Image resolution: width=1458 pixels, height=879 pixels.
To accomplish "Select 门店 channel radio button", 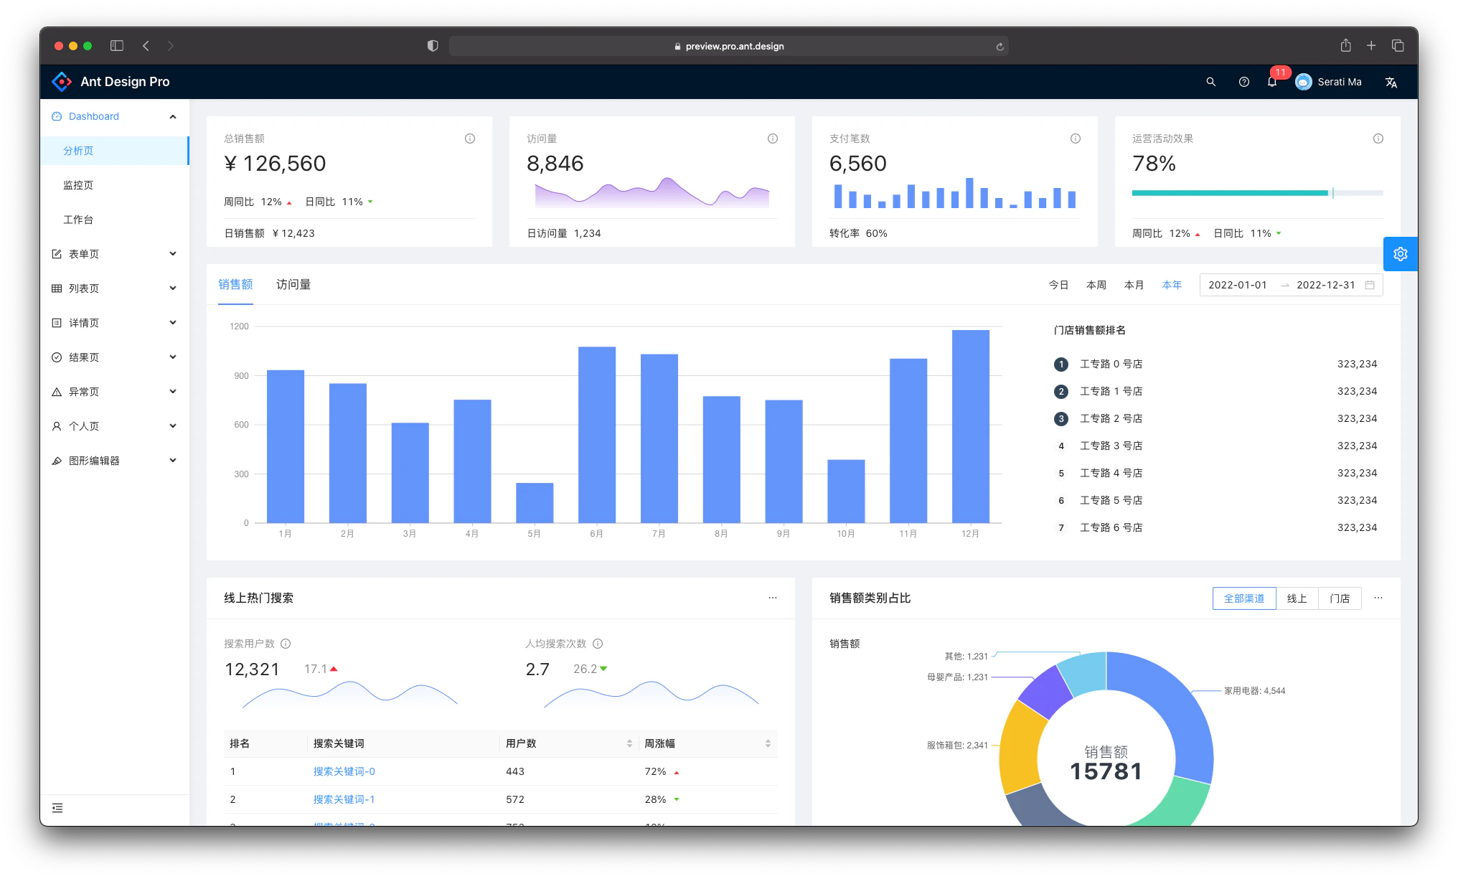I will pos(1339,598).
